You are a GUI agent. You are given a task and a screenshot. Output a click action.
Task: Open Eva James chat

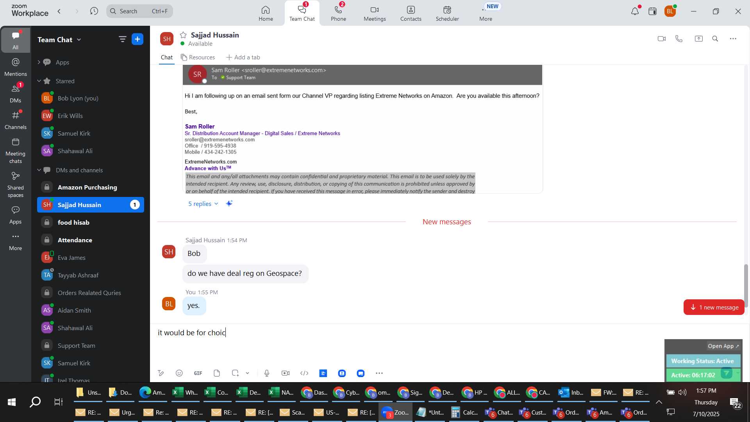(91, 257)
